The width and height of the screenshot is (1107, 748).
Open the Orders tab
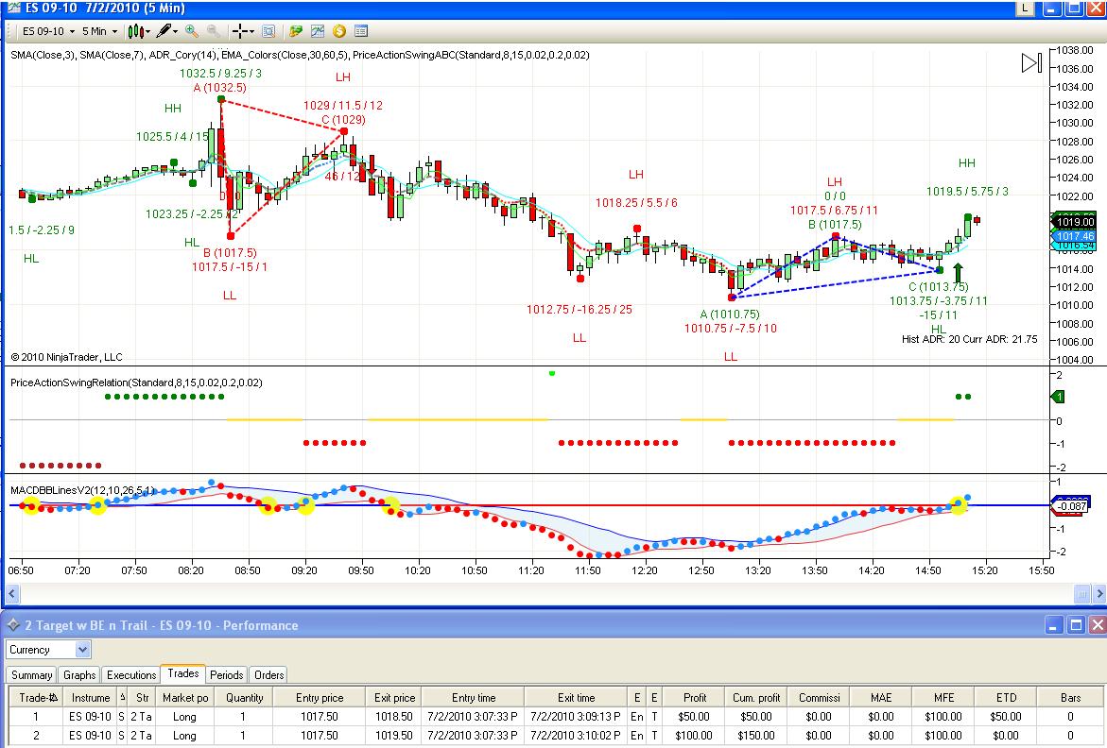268,674
